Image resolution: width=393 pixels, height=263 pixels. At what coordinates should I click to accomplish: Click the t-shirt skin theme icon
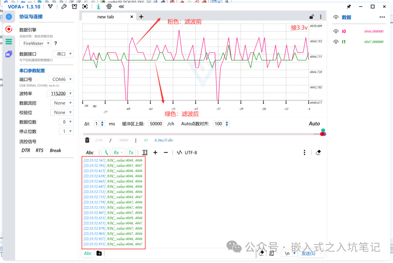point(74,7)
